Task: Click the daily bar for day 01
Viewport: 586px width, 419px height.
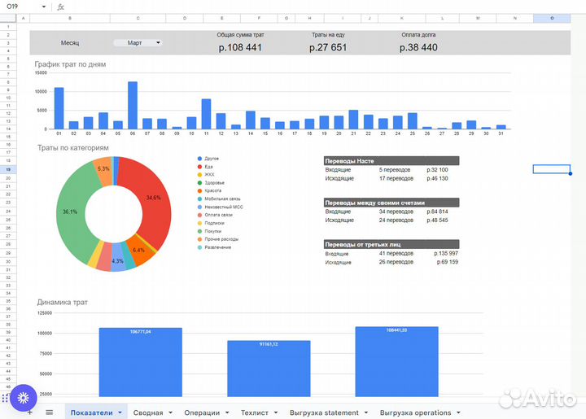Action: (59, 108)
